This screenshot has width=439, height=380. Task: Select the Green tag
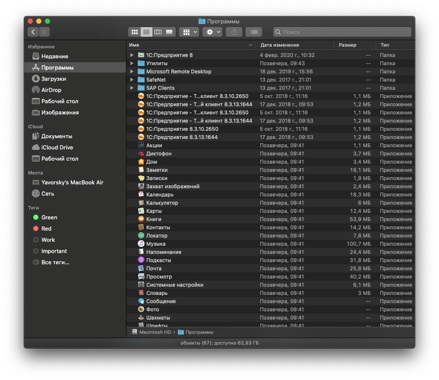point(75,217)
